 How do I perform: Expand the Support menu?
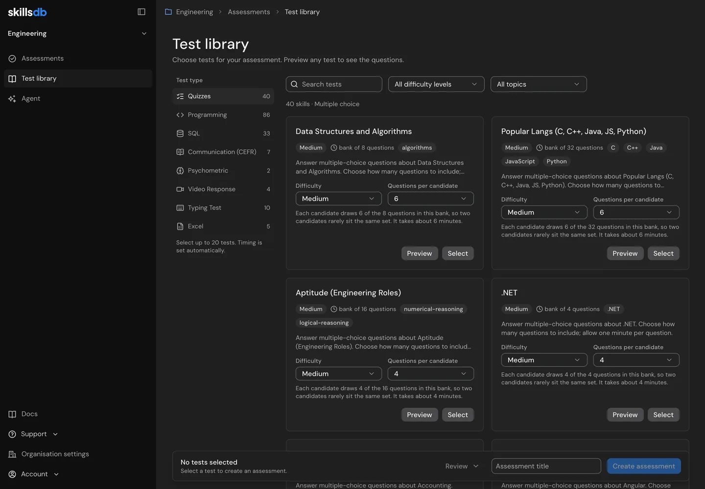(x=33, y=434)
